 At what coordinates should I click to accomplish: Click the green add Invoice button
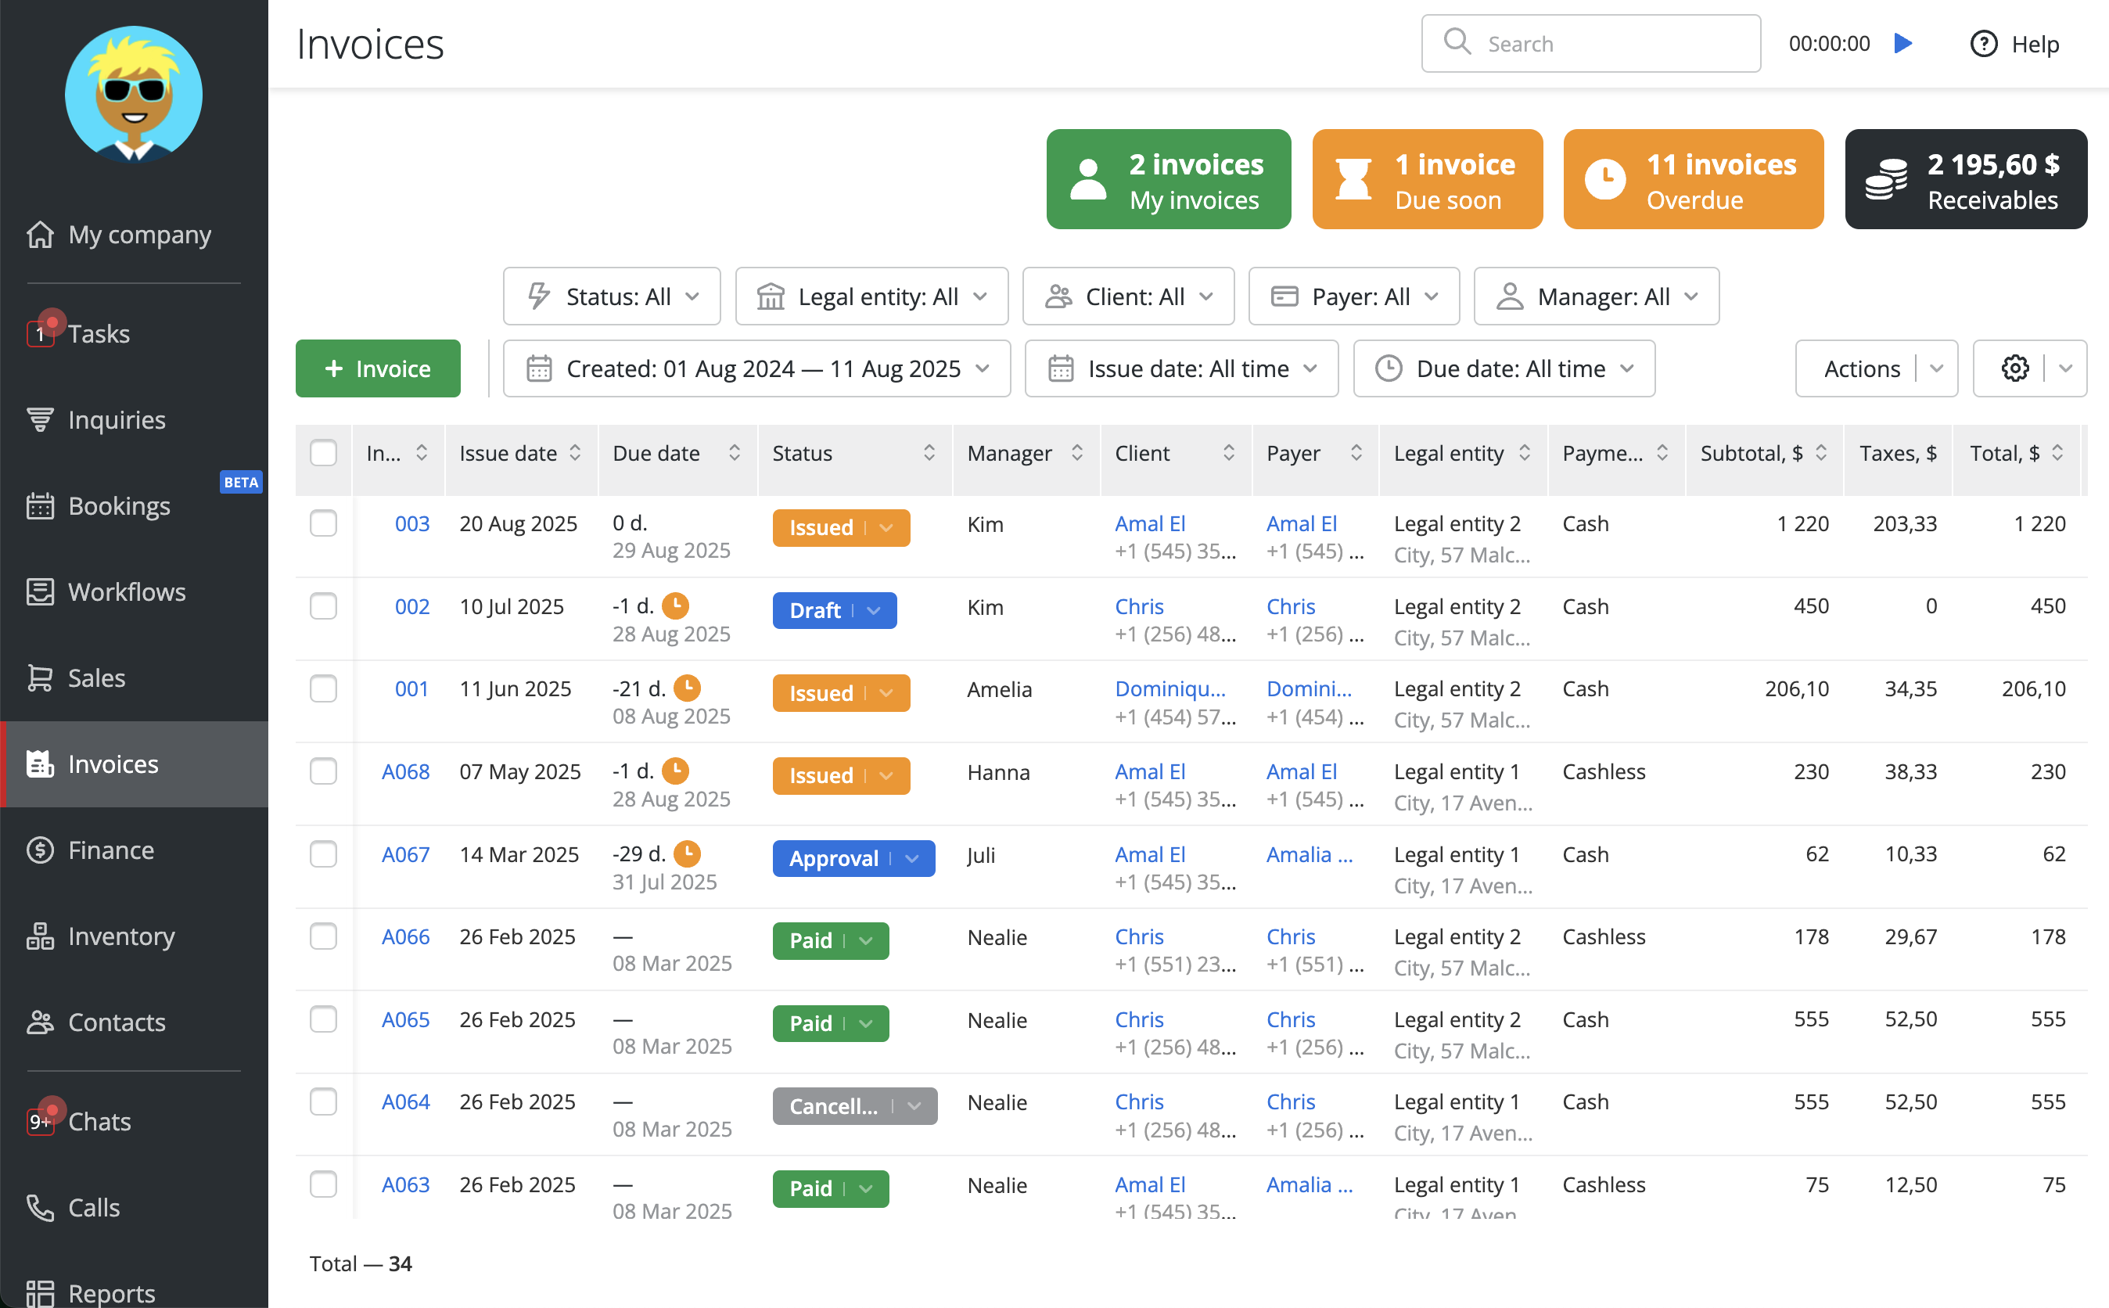378,368
